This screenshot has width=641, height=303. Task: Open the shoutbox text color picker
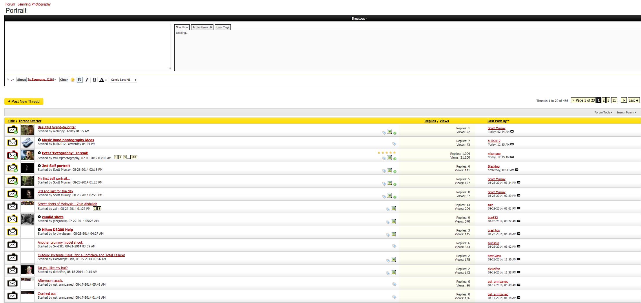102,80
